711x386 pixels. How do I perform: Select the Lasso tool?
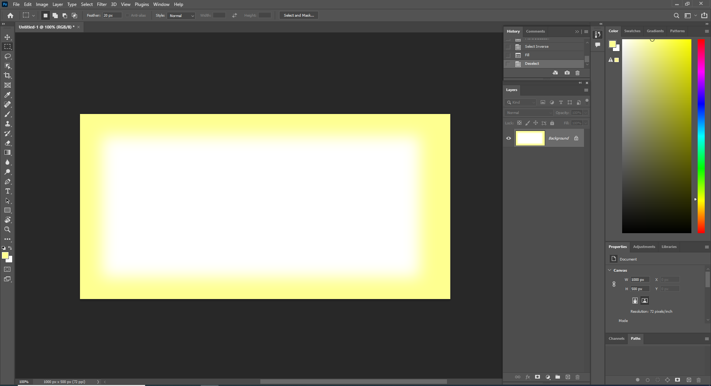pos(7,56)
